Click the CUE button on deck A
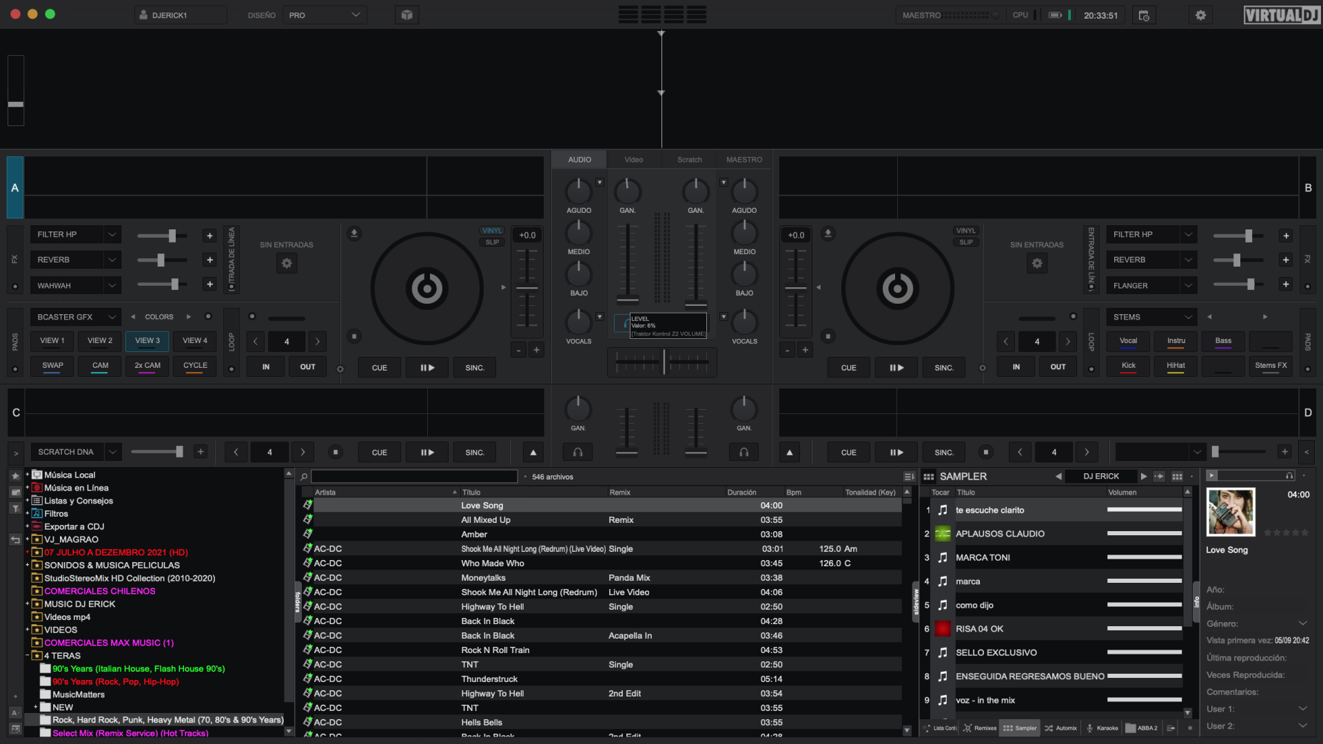1323x744 pixels. tap(380, 368)
